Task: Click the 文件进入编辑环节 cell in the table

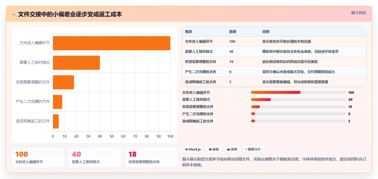Action: 199,42
